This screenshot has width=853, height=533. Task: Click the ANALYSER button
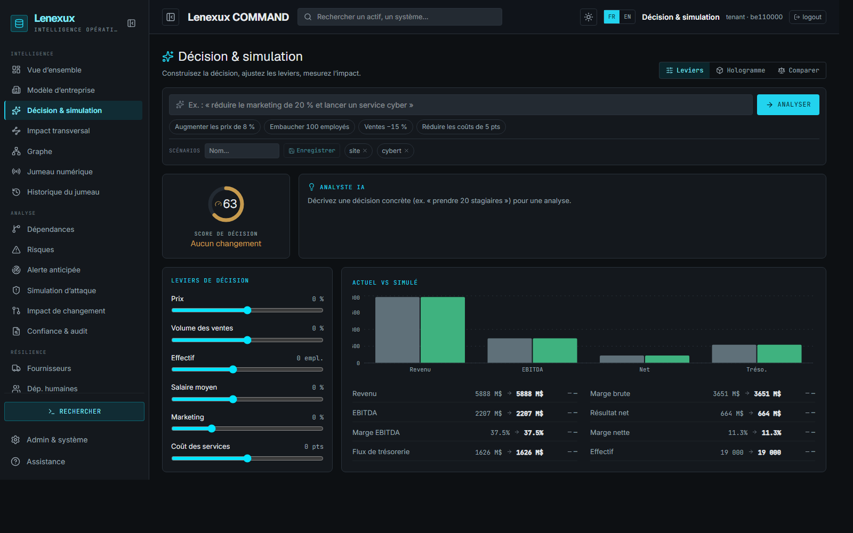(788, 105)
